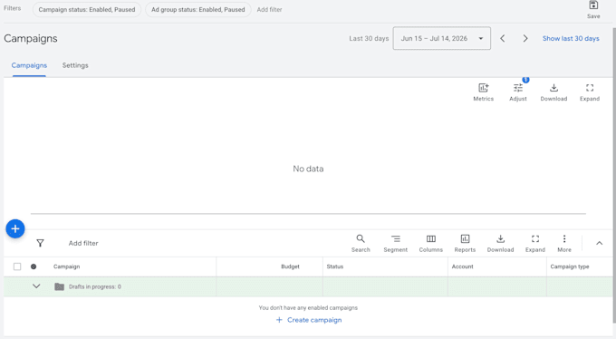616x339 pixels.
Task: Sort by Campaign type column header
Action: coord(570,266)
